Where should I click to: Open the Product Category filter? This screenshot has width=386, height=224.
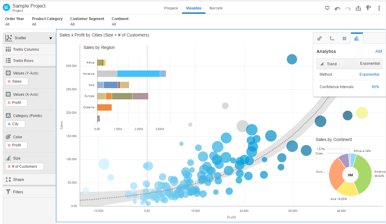(x=47, y=21)
